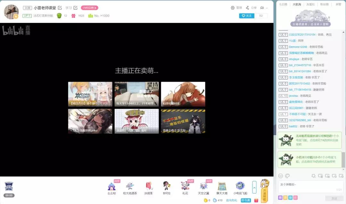Click the silver coin 410 balance icon
346x204 pixels.
[215, 200]
